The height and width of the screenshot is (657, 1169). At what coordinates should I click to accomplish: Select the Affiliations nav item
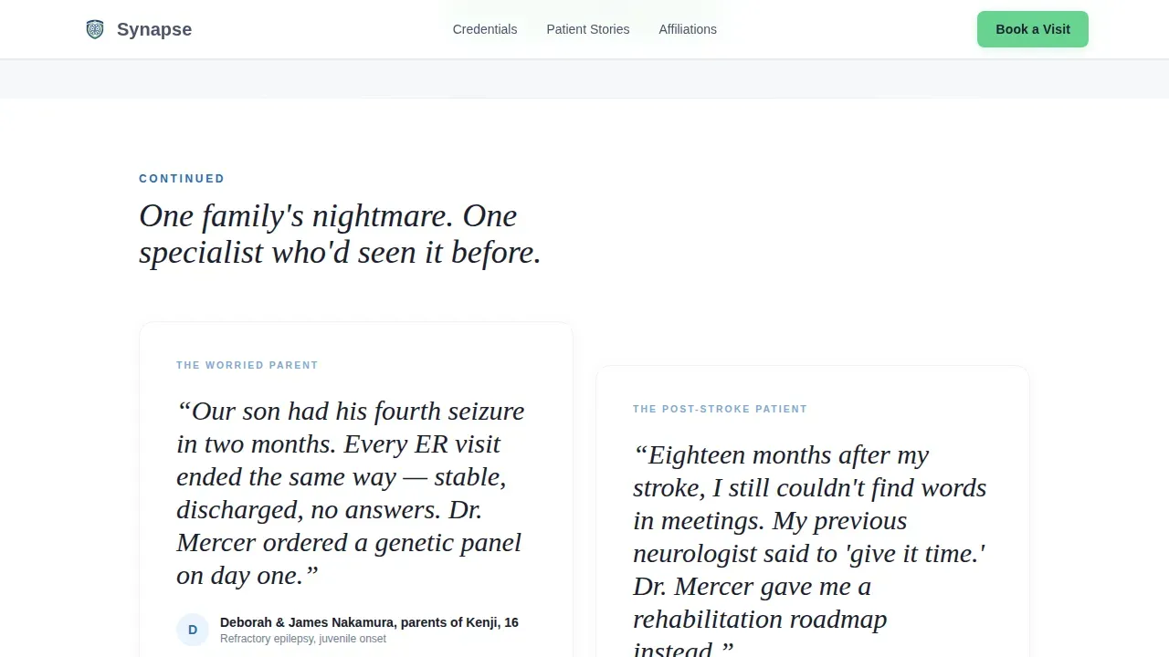tap(688, 29)
